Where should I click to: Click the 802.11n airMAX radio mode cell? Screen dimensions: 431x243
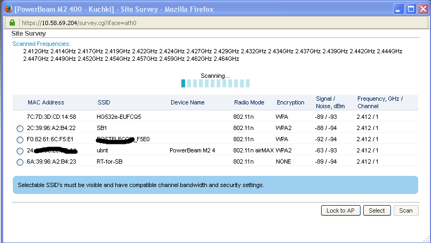pyautogui.click(x=253, y=150)
